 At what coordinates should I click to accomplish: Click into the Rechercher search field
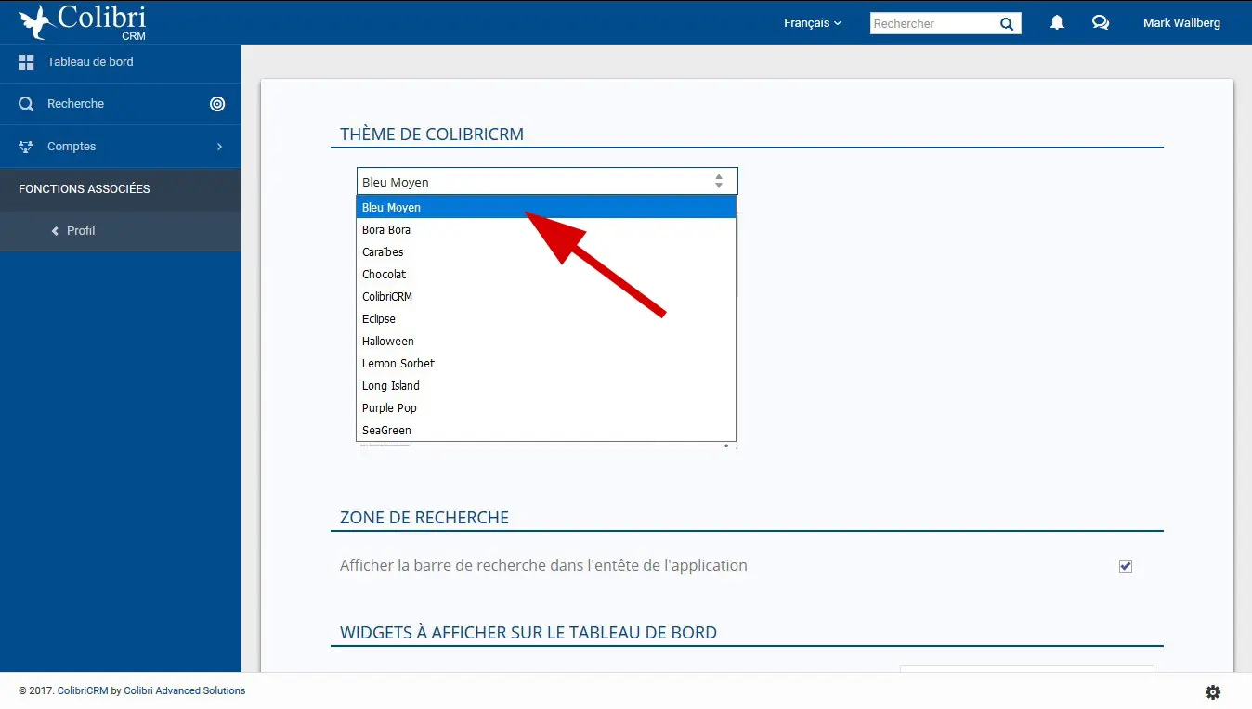pos(932,24)
